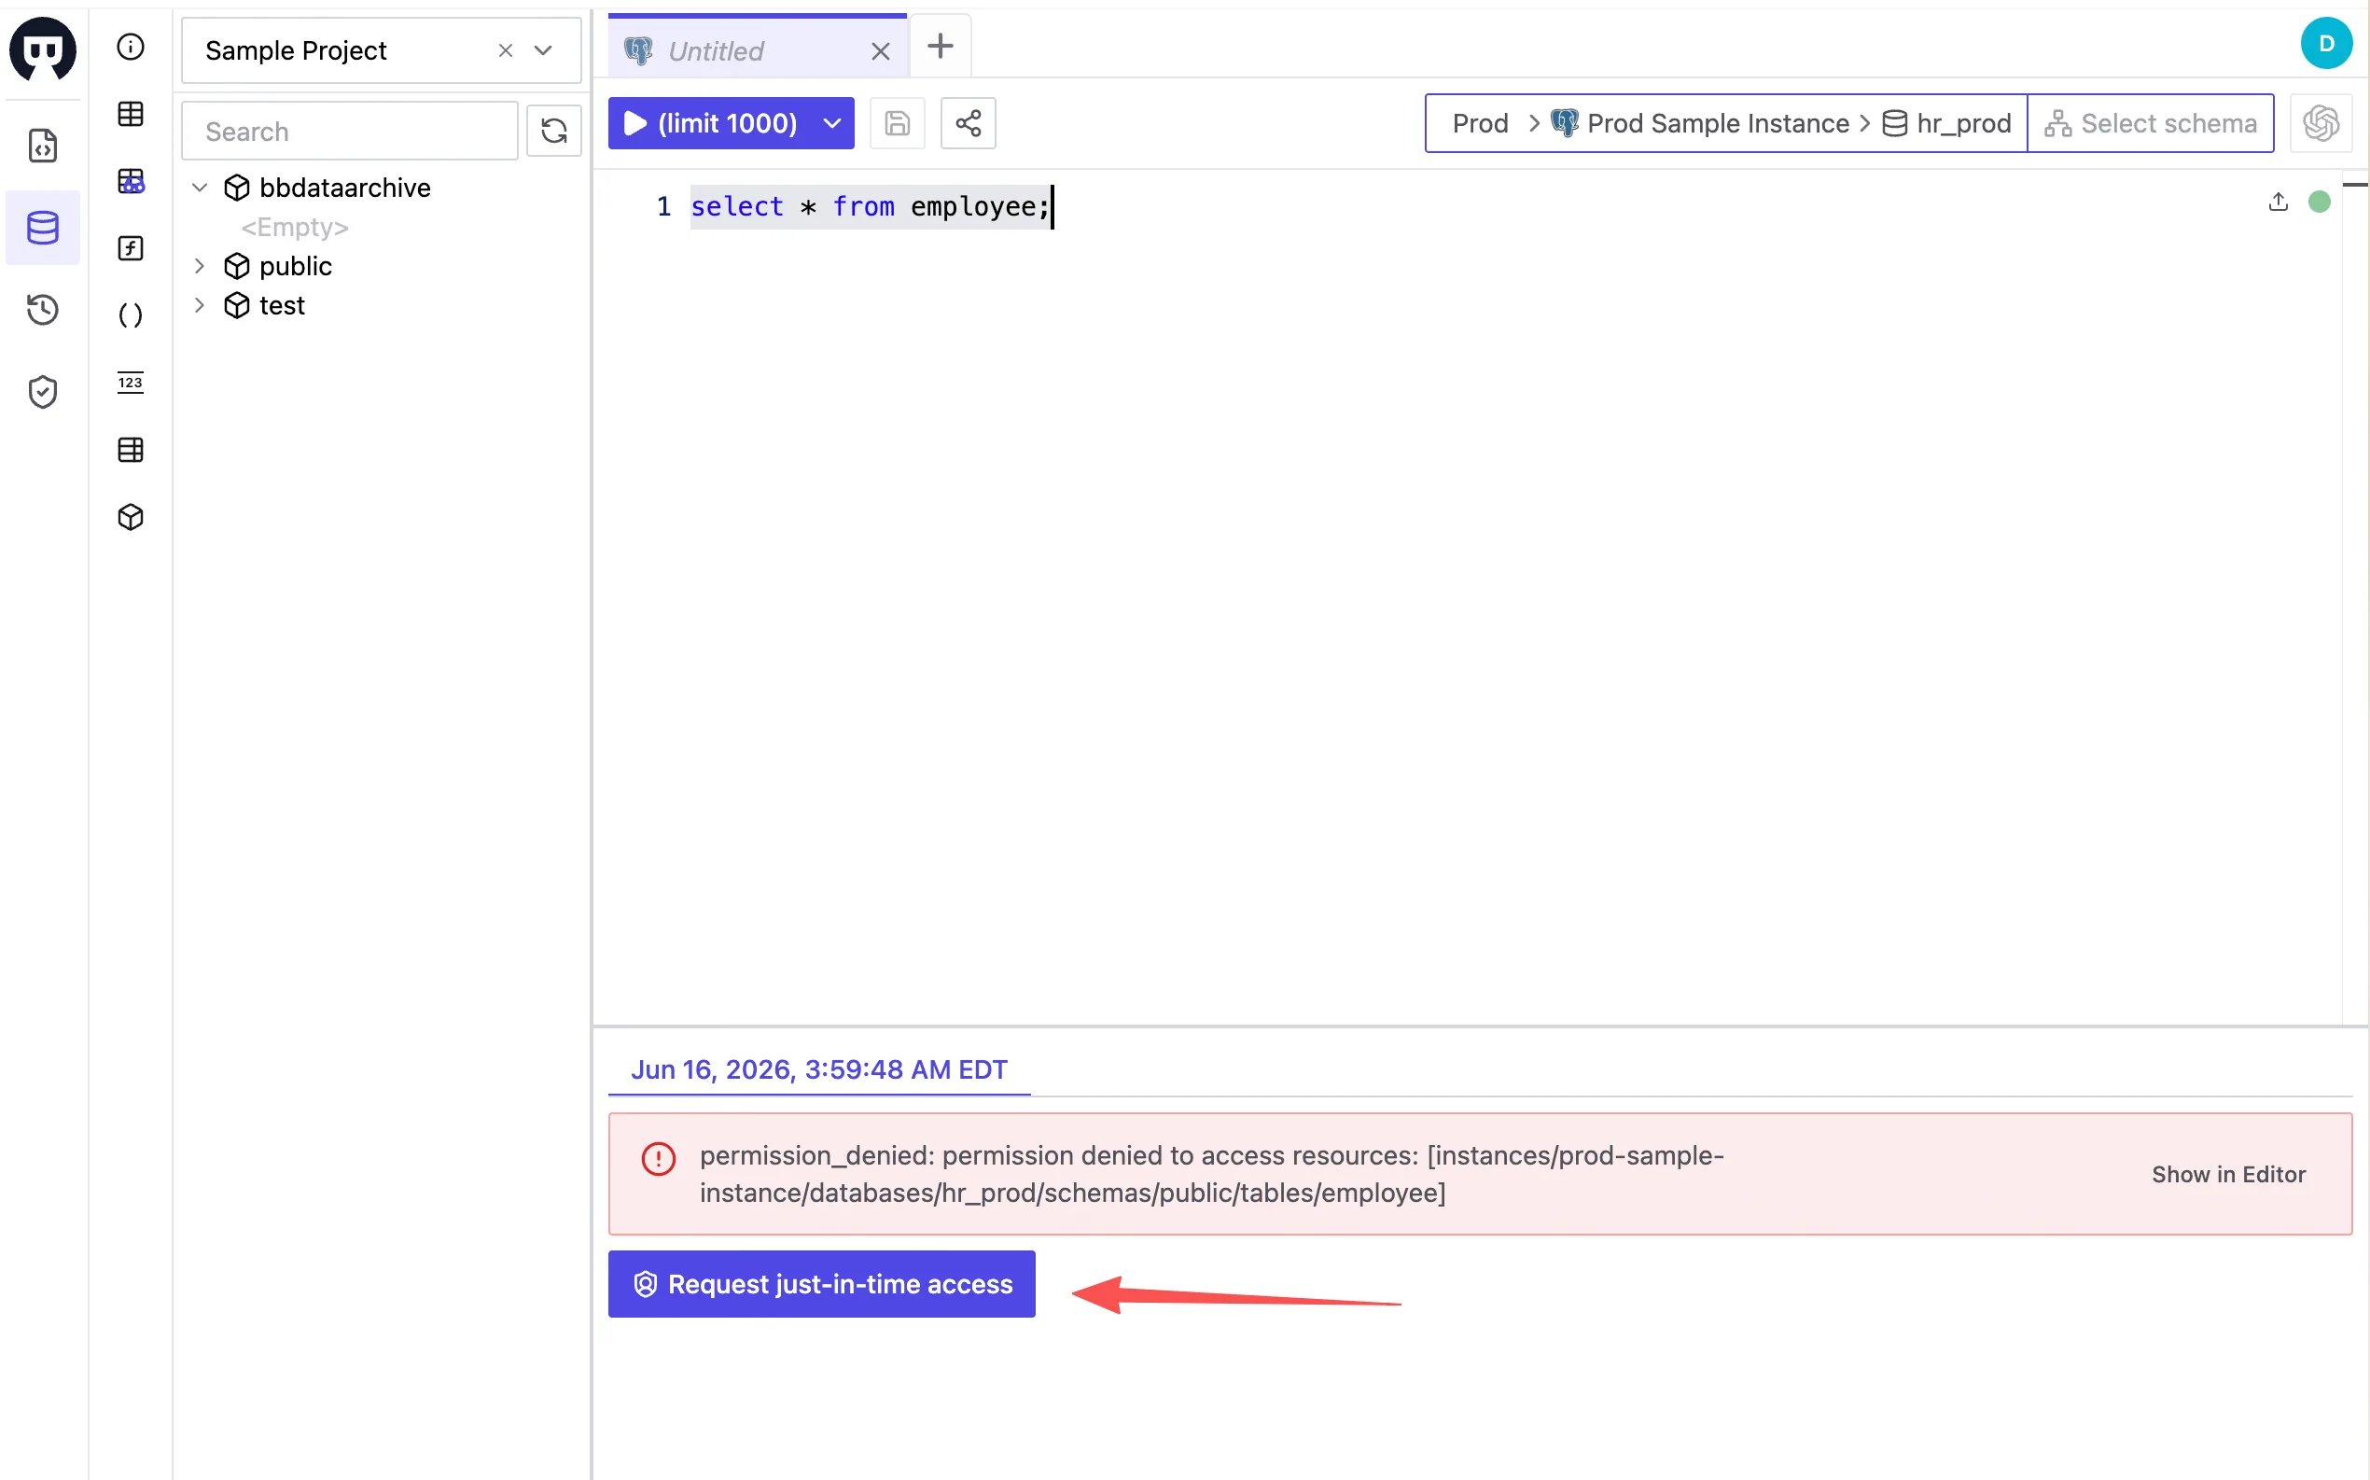Select the packages cube icon

130,517
